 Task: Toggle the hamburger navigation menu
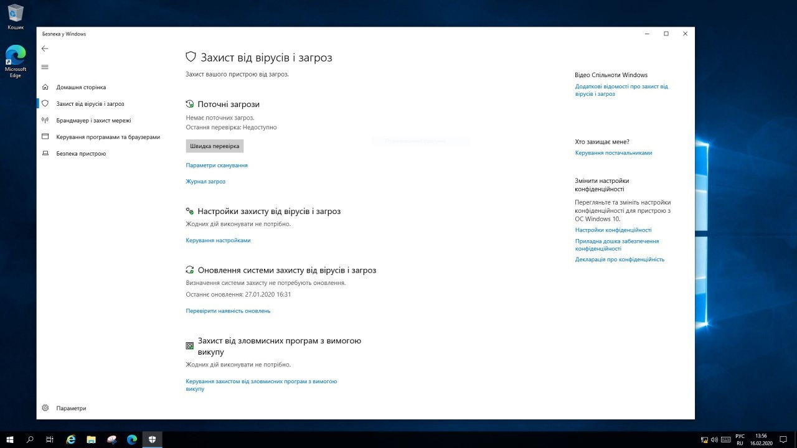pyautogui.click(x=45, y=67)
